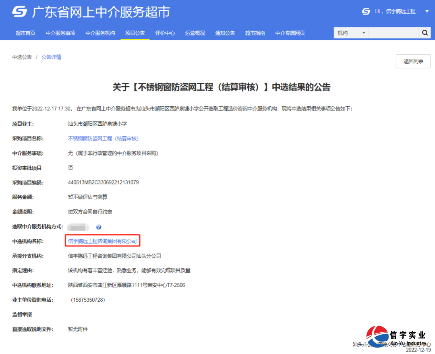This screenshot has height=354, width=435.
Task: View 通知公告 announcements
Action: [x=225, y=33]
